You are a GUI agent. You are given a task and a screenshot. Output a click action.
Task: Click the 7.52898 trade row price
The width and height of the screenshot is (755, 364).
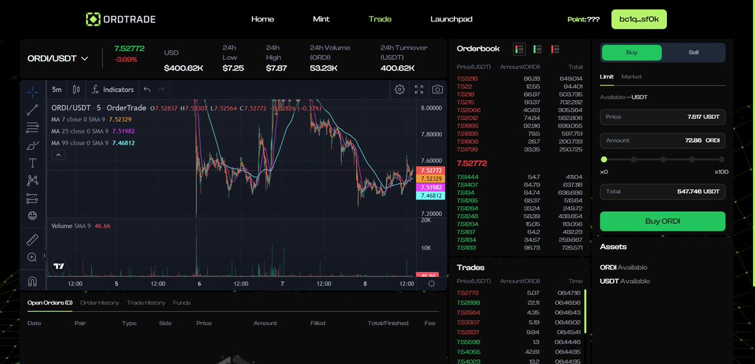click(467, 303)
